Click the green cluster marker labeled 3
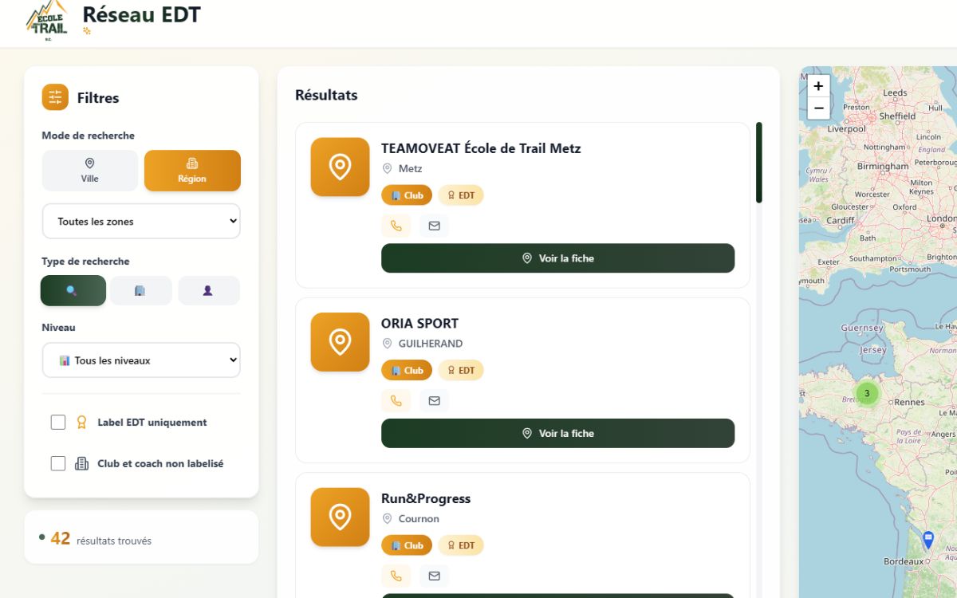The width and height of the screenshot is (957, 598). pos(867,393)
